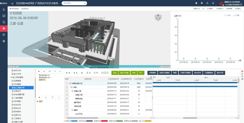244x123 pixels.
Task: Click the refresh icon beside 模型对比
Action: click(x=203, y=9)
